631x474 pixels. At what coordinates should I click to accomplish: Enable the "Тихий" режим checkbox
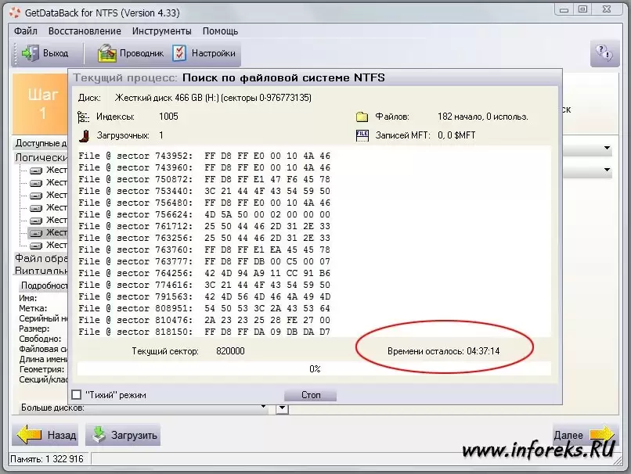point(76,395)
